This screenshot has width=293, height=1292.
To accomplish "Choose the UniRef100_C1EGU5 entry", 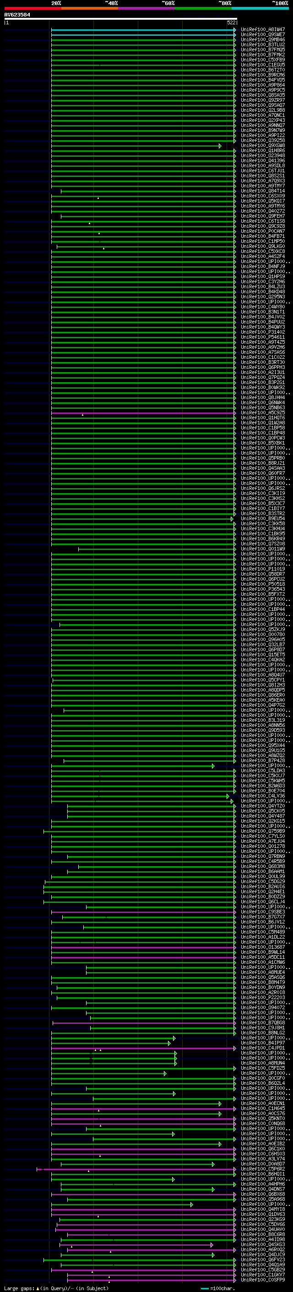I will pos(262,65).
